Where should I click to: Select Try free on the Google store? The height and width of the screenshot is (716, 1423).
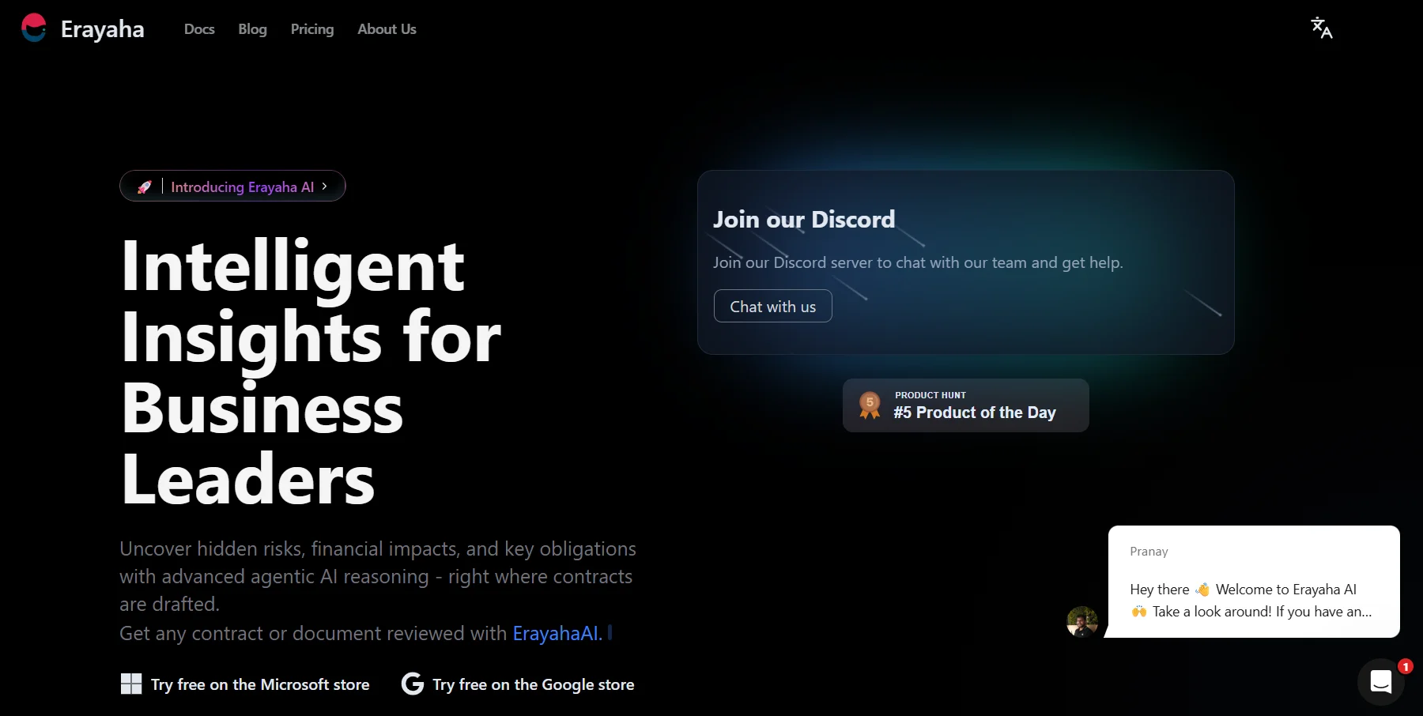pos(518,684)
